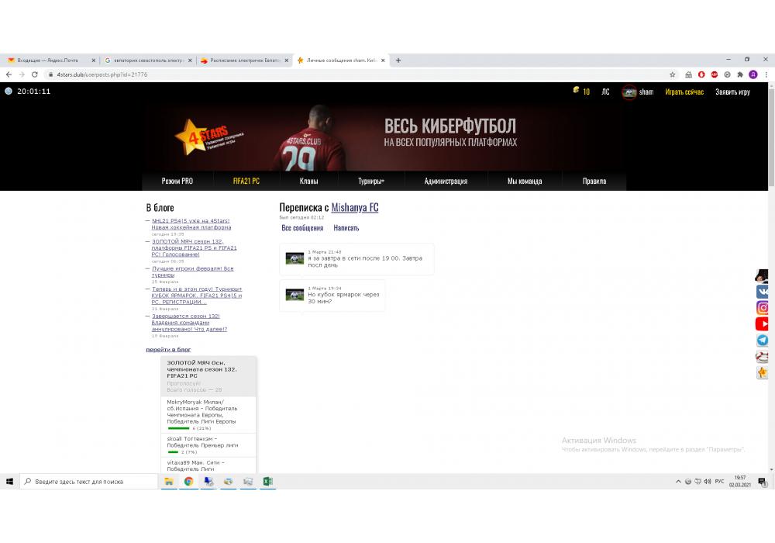
Task: Open Chrome from the taskbar
Action: 188,481
